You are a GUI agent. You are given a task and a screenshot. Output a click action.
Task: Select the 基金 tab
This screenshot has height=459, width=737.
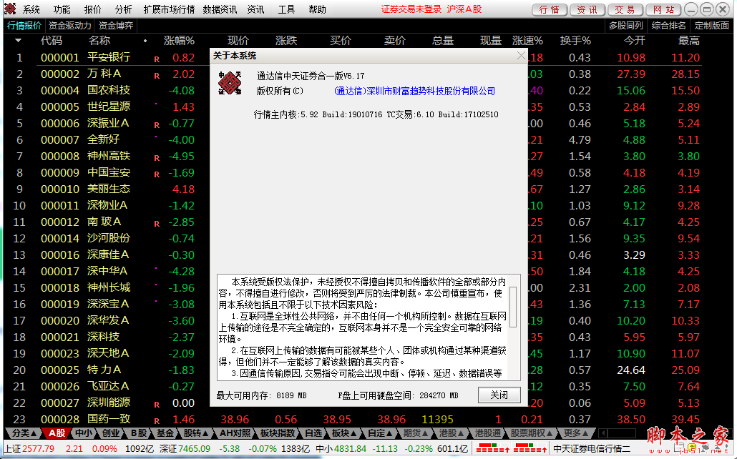pyautogui.click(x=165, y=433)
